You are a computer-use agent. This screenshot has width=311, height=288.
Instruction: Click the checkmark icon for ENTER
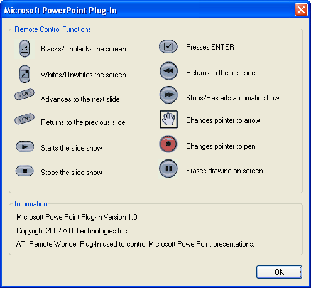pos(168,46)
